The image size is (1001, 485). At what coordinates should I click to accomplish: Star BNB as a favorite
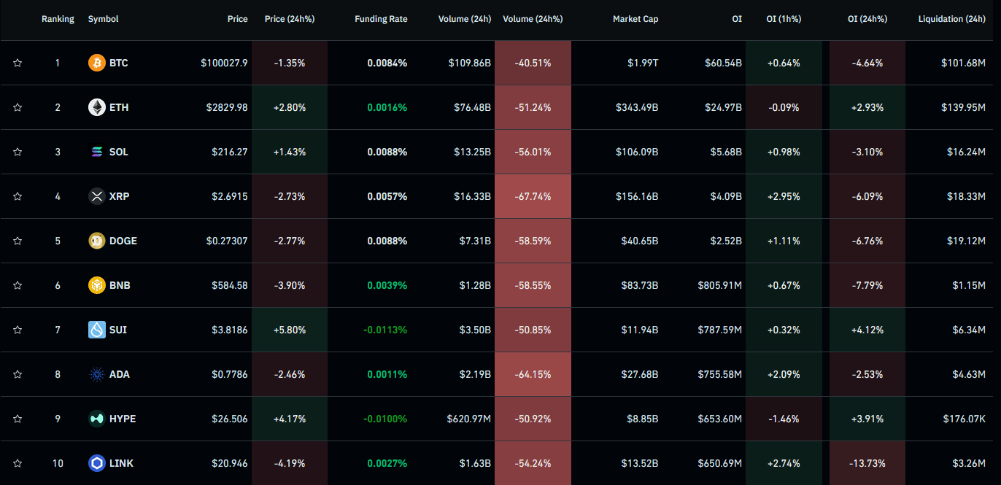tap(18, 286)
